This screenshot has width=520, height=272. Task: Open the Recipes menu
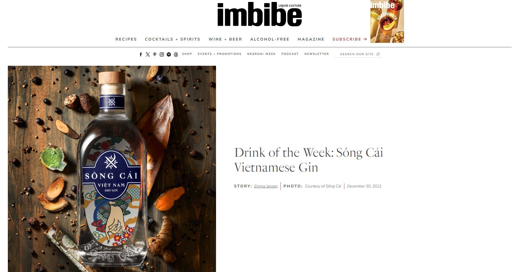pos(126,39)
